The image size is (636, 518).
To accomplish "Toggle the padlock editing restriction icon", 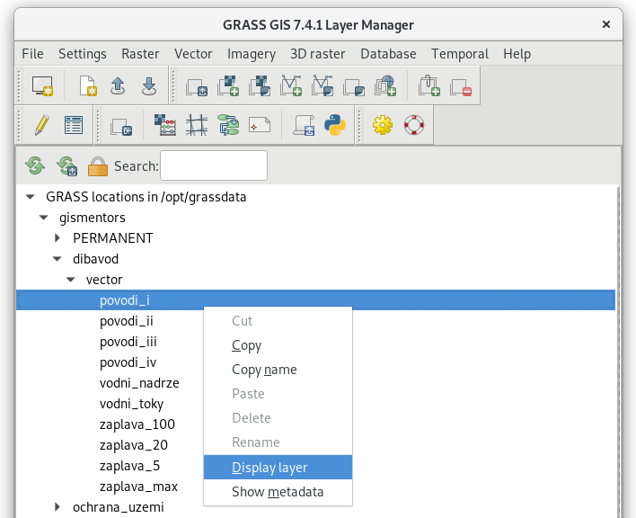I will pyautogui.click(x=98, y=166).
